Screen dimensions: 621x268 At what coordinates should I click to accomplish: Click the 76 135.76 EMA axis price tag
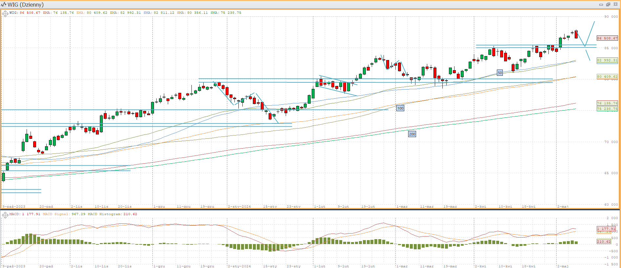click(607, 103)
